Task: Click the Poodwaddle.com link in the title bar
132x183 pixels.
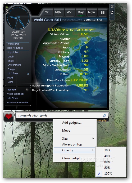Action: 72,20
